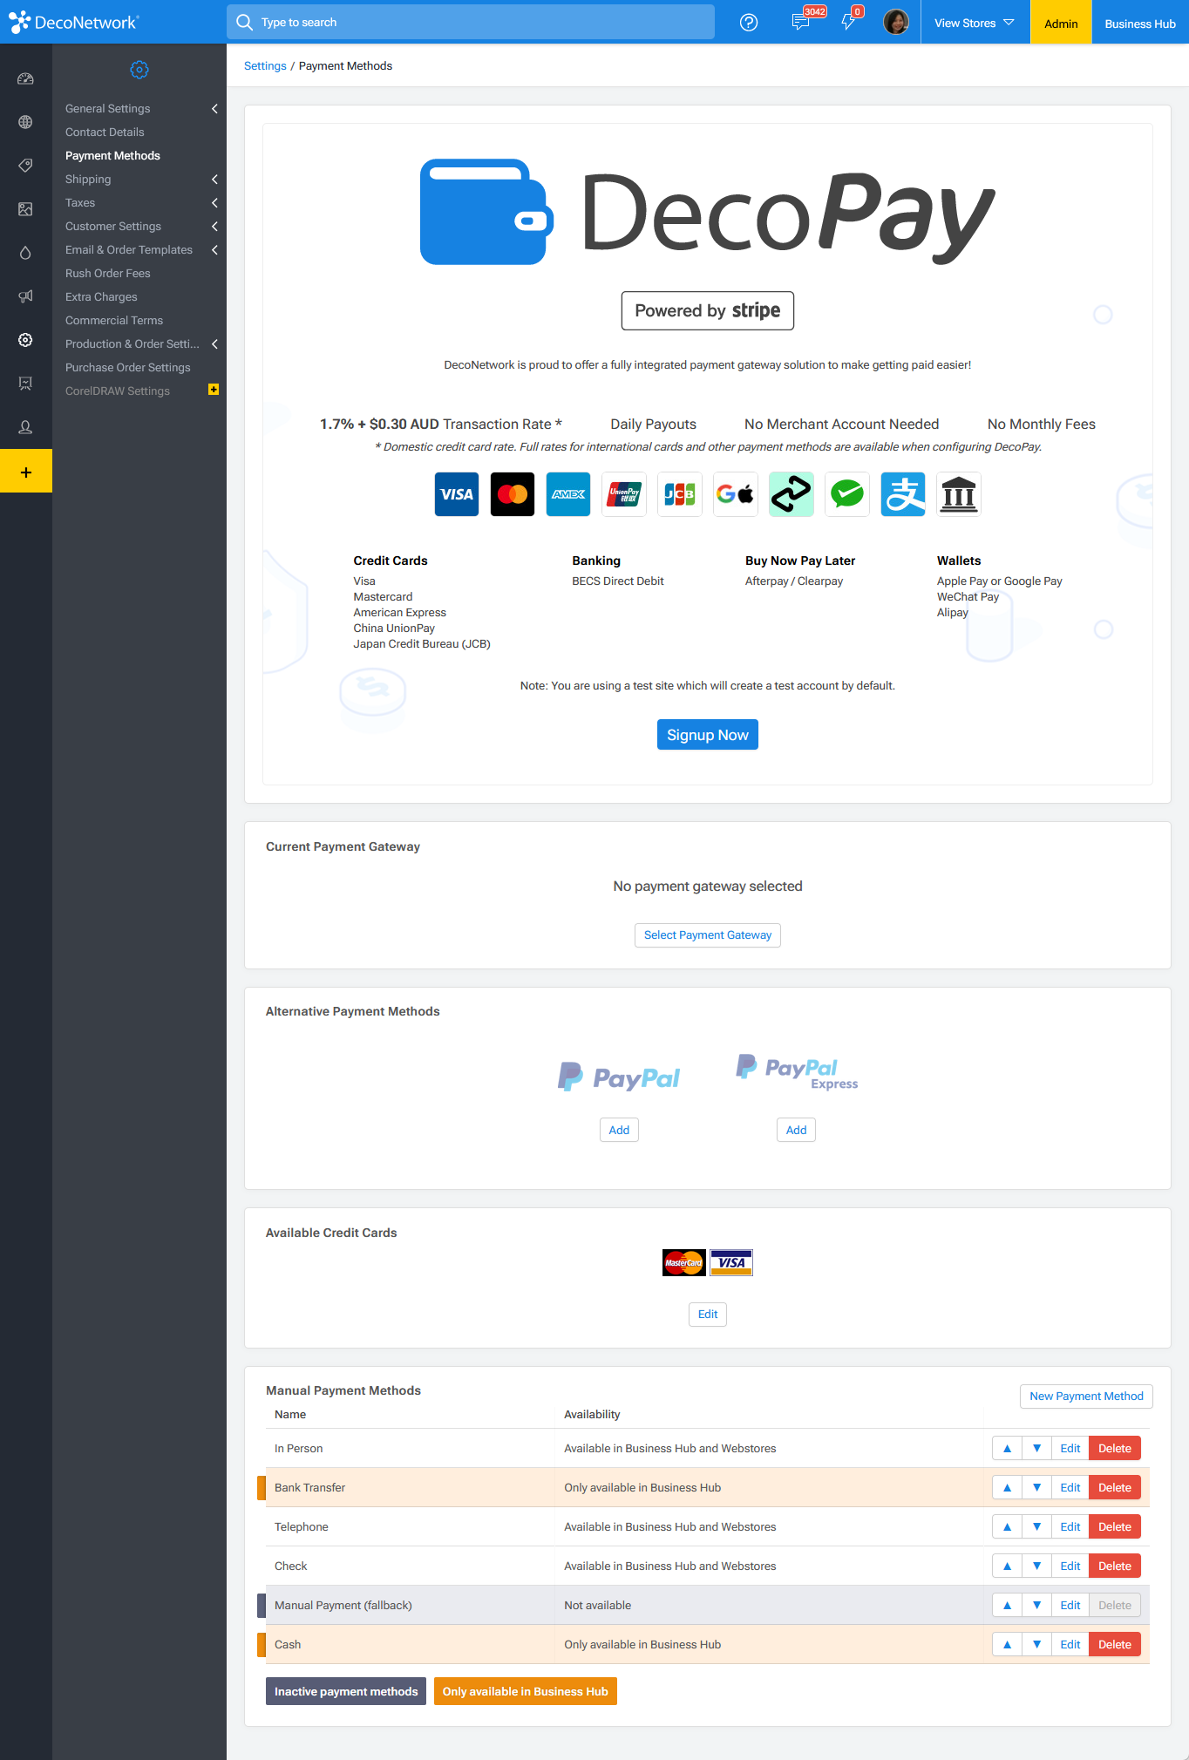The height and width of the screenshot is (1760, 1189).
Task: Open the ink droplet sidebar icon
Action: [25, 253]
